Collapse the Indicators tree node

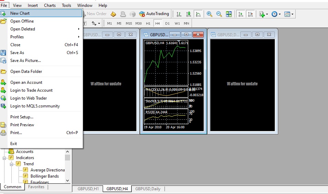pyautogui.click(x=4, y=158)
